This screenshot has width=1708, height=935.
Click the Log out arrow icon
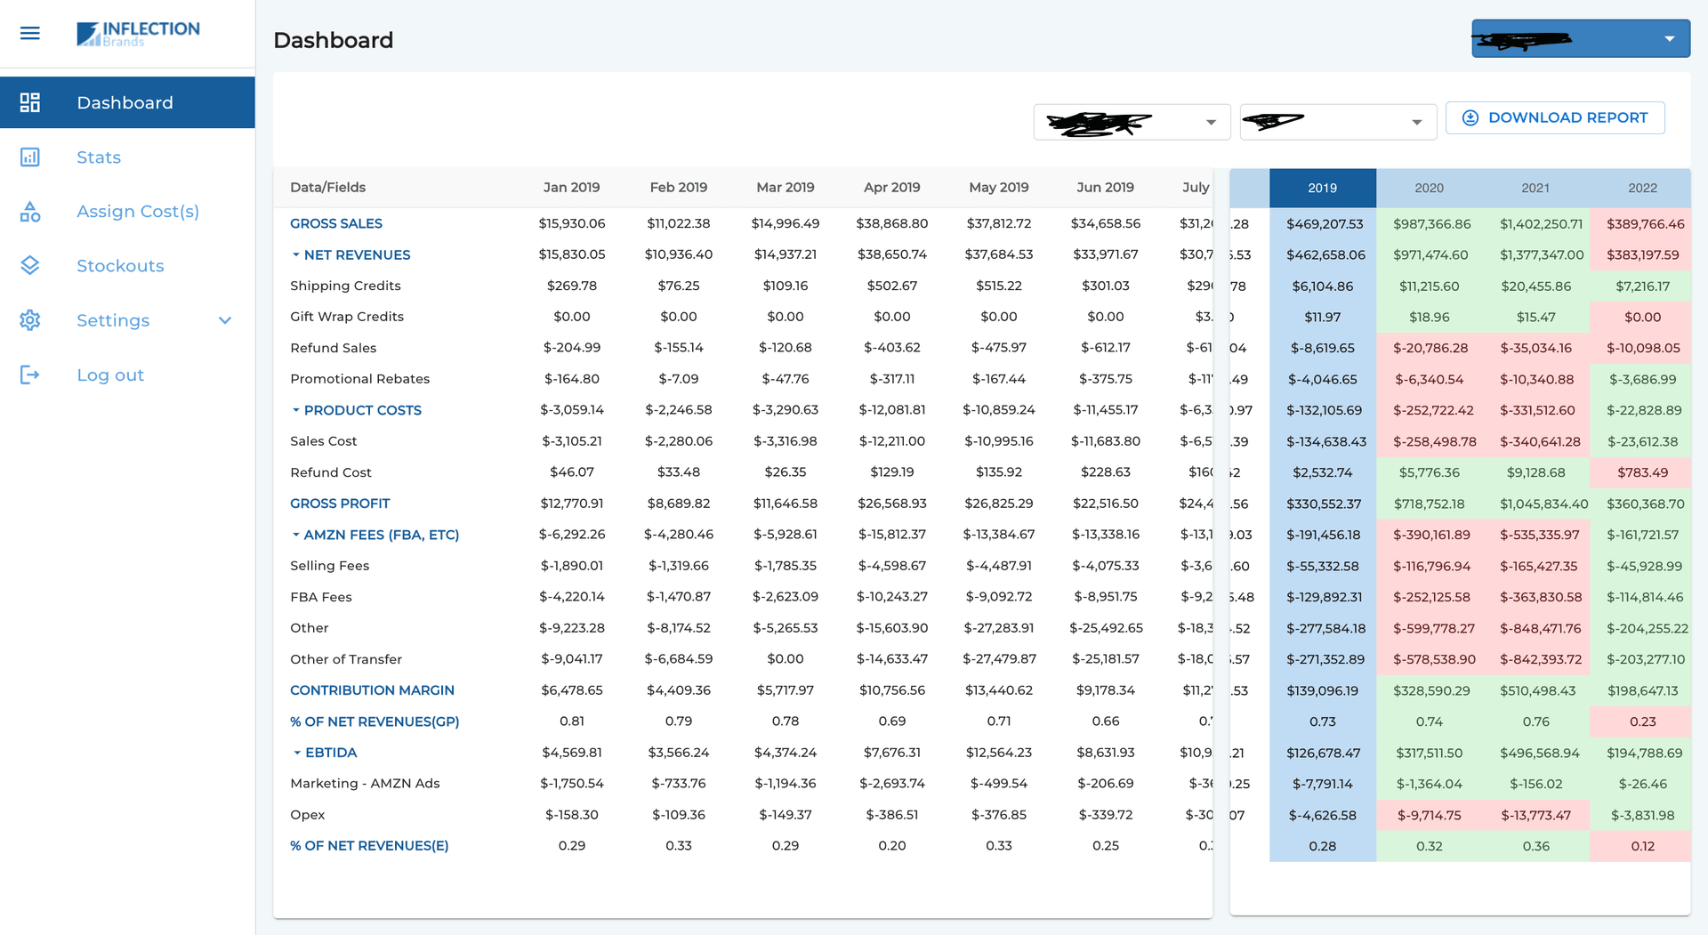pyautogui.click(x=30, y=375)
